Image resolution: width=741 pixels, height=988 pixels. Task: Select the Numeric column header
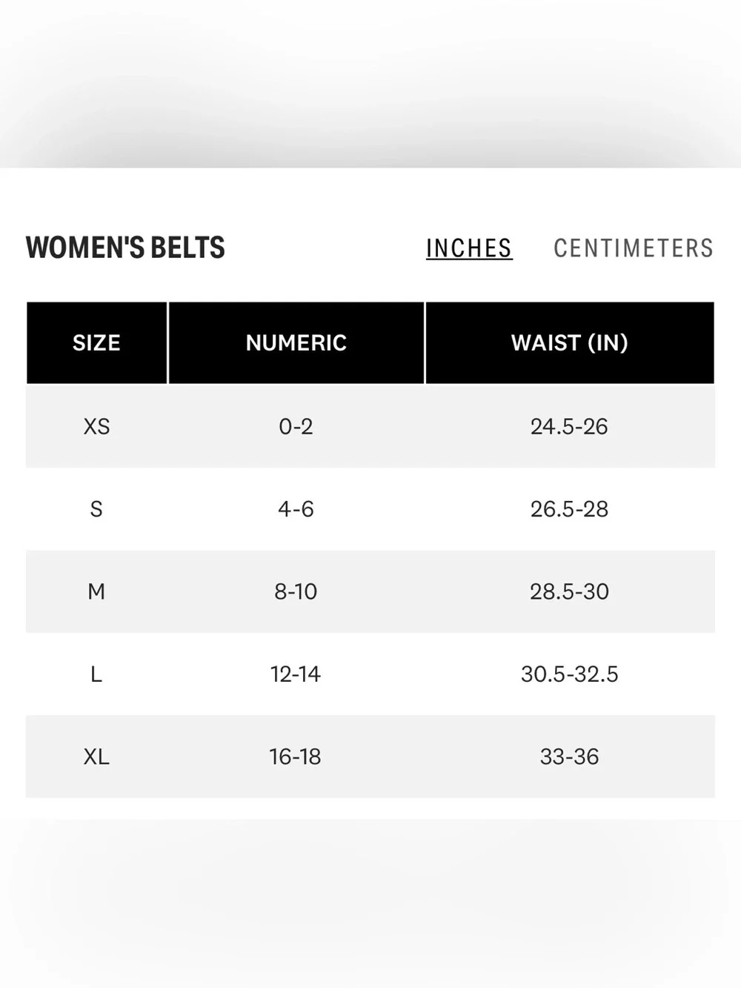click(x=296, y=342)
